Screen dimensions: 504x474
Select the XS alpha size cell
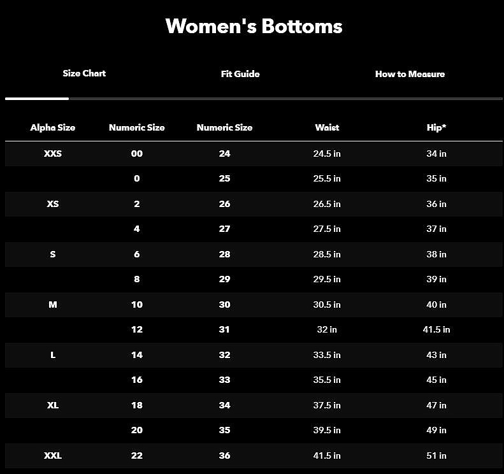point(53,204)
